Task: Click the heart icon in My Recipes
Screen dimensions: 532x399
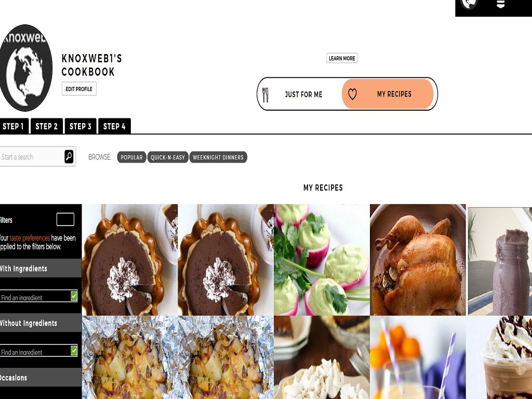Action: pyautogui.click(x=353, y=94)
